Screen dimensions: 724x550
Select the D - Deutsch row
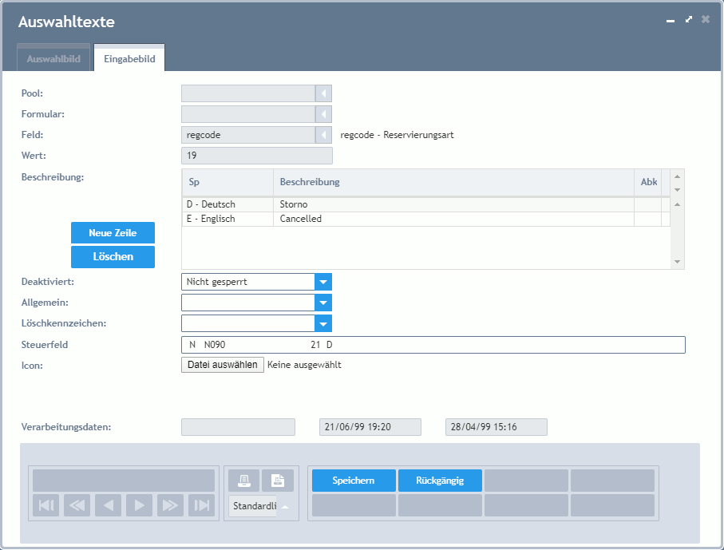pyautogui.click(x=425, y=204)
